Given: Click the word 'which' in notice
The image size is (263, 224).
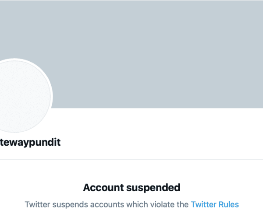Looking at the screenshot, I should (137, 204).
